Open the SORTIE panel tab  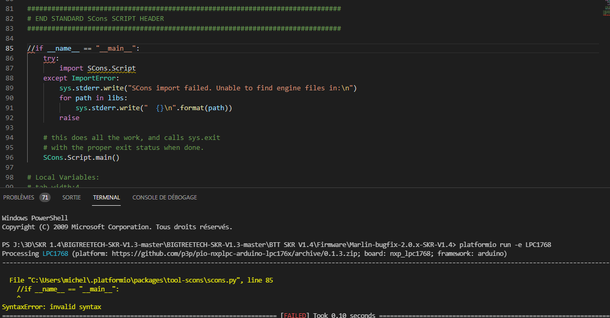72,197
